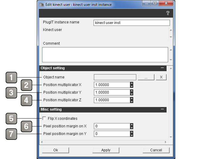Enable the Flip X coordinates checkbox

[x=44, y=118]
